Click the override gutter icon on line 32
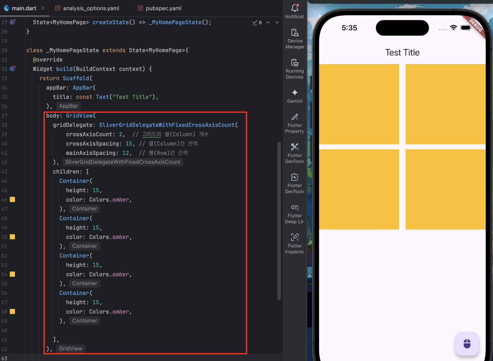 click(x=13, y=69)
